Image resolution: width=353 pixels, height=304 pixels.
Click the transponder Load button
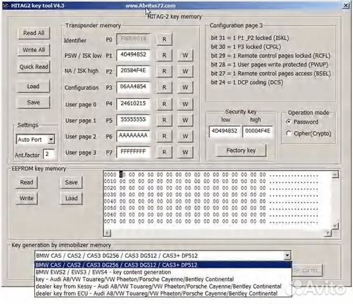(33, 86)
